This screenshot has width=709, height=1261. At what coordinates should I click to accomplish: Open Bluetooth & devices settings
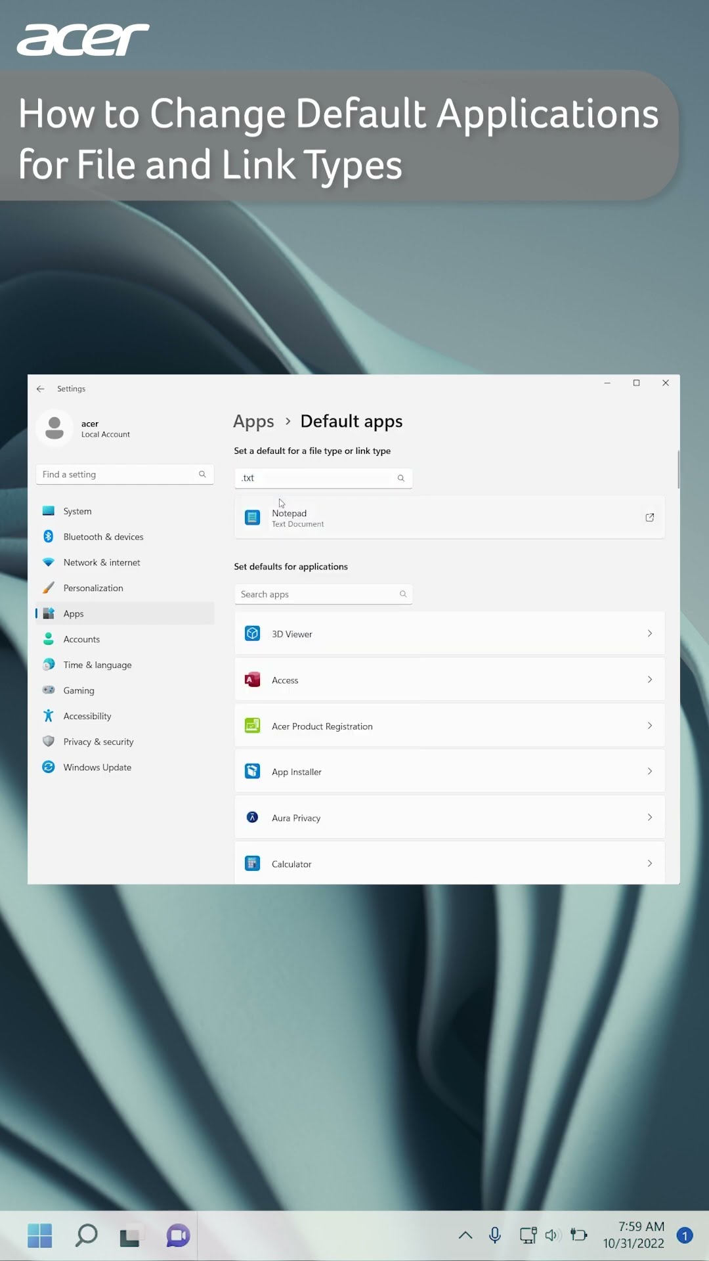125,537
